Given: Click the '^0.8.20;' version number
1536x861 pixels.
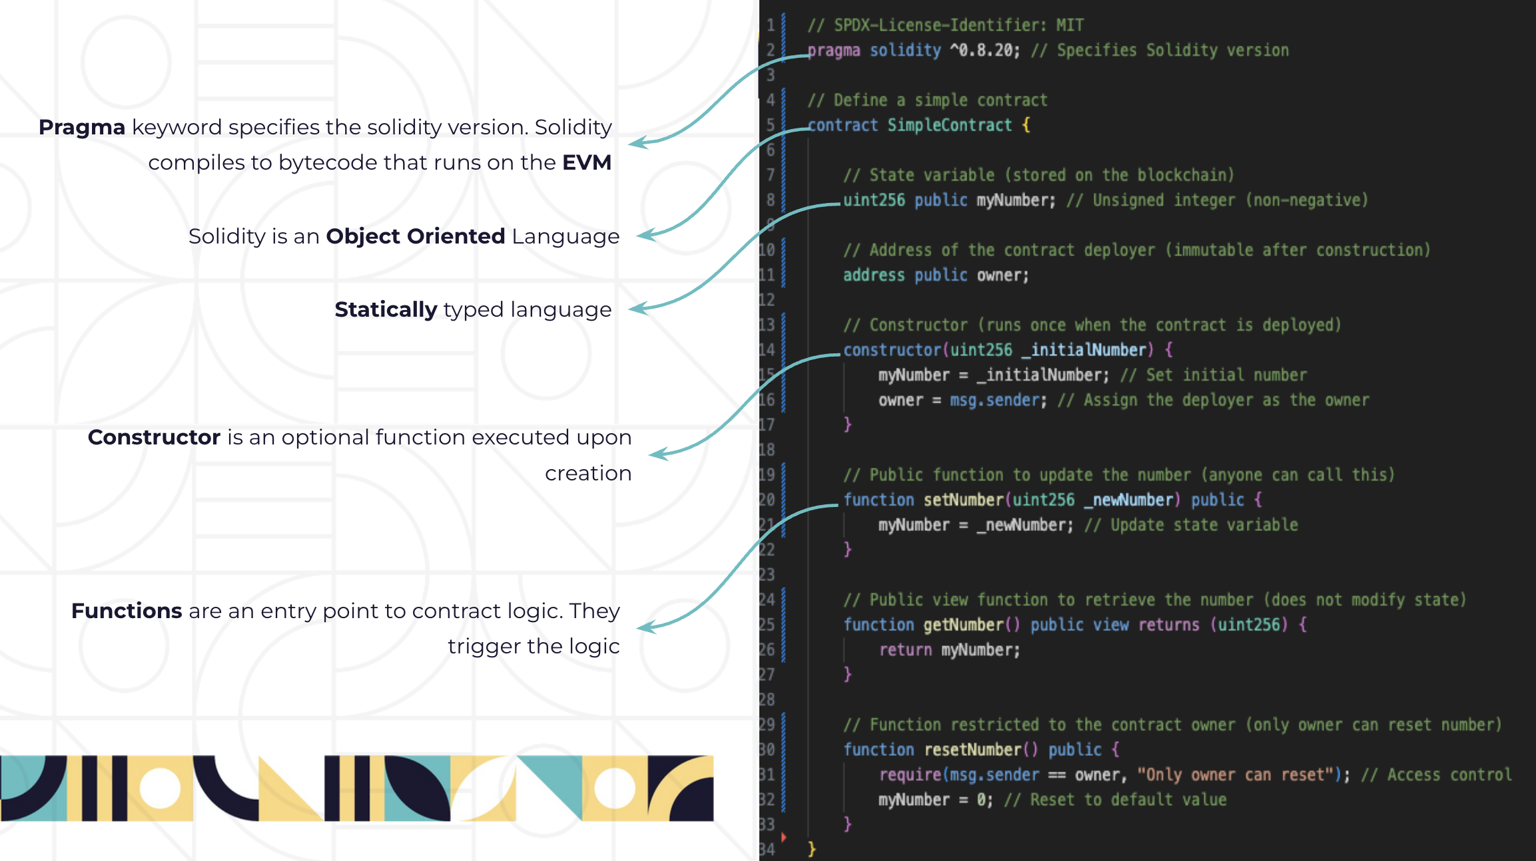Looking at the screenshot, I should (984, 51).
